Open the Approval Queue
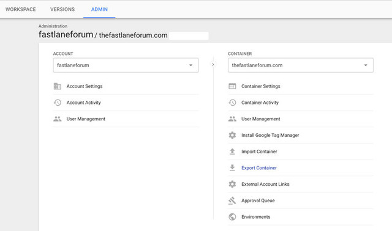Image resolution: width=392 pixels, height=231 pixels. pyautogui.click(x=258, y=200)
